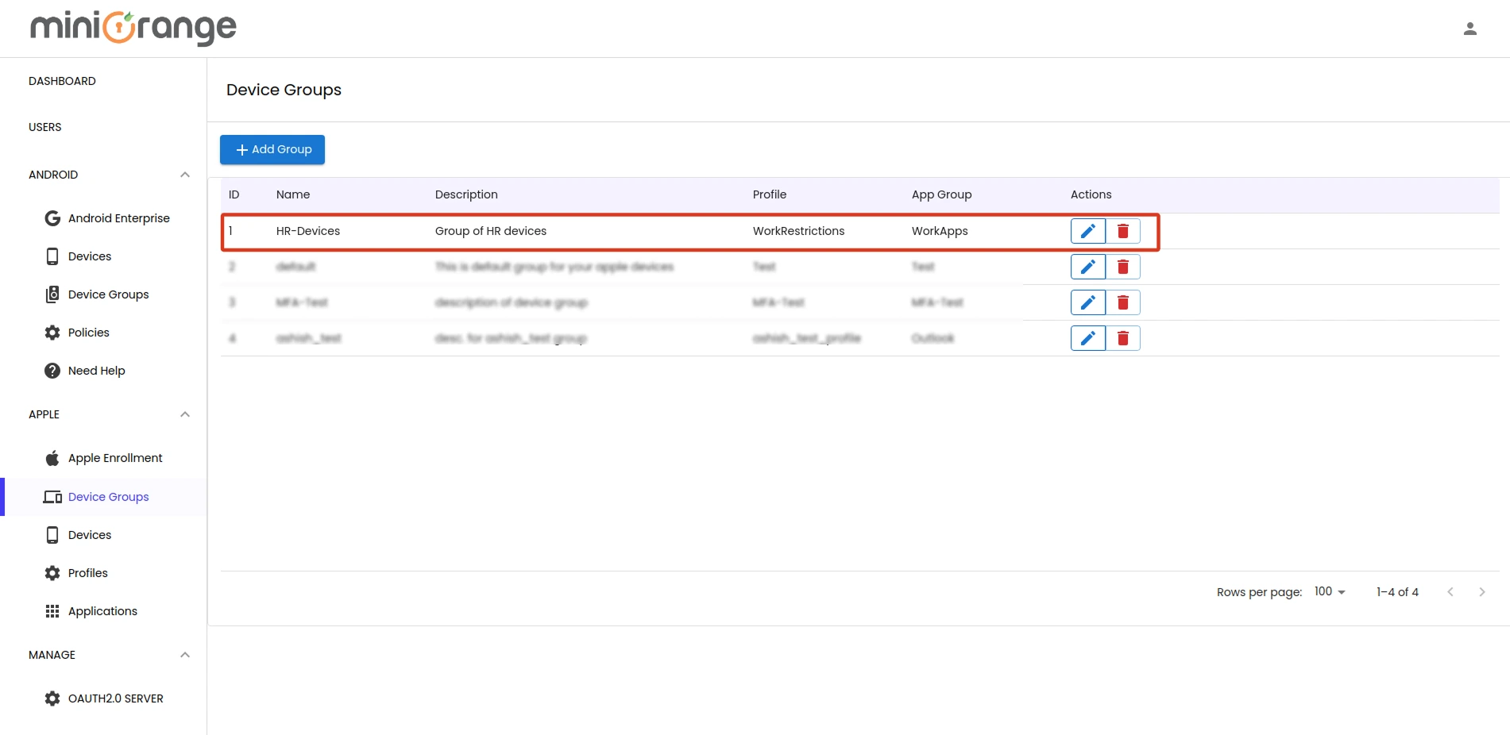Delete the MFA-Test group using trash icon
The height and width of the screenshot is (735, 1510).
tap(1123, 302)
